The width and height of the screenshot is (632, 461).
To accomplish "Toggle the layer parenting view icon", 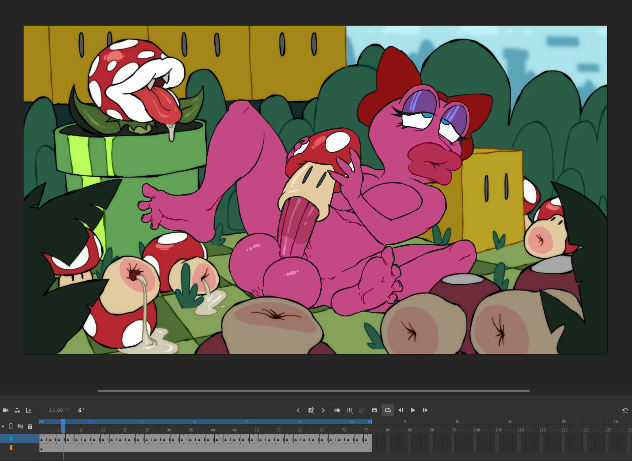I will [17, 410].
